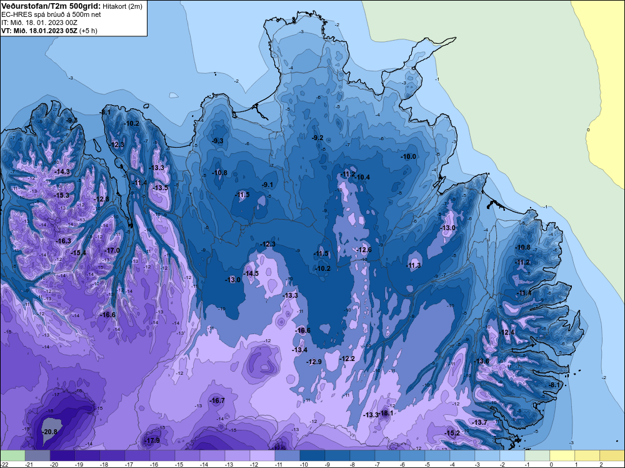This screenshot has height=468, width=625.
Task: Click the -11.3 temperature label
Action: pyautogui.click(x=414, y=265)
